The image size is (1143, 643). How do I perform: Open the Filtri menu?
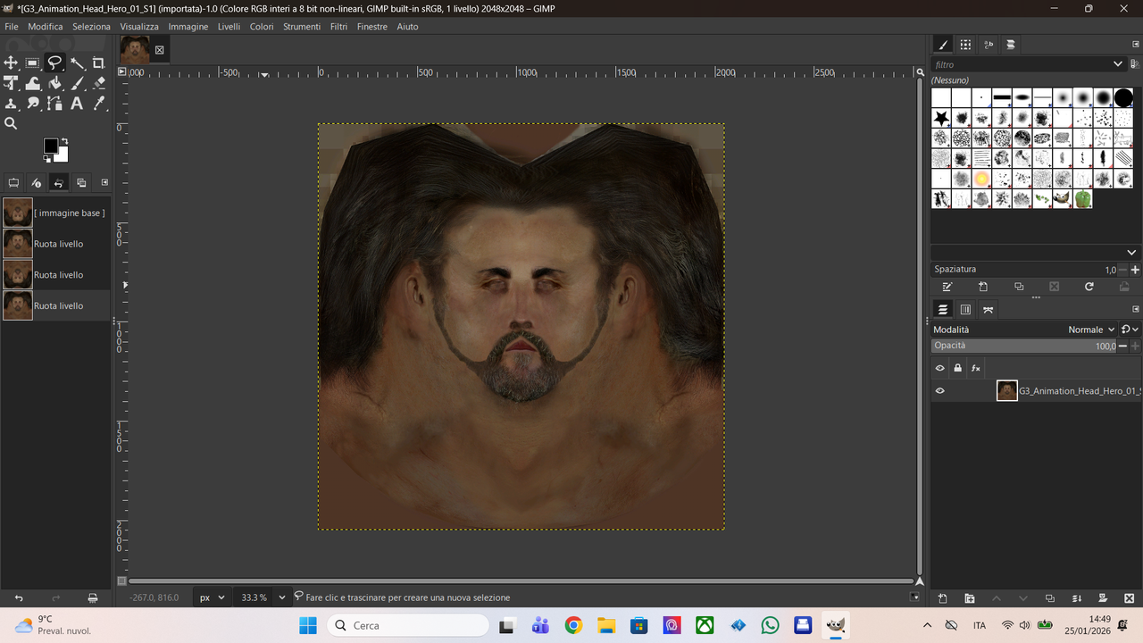338,27
